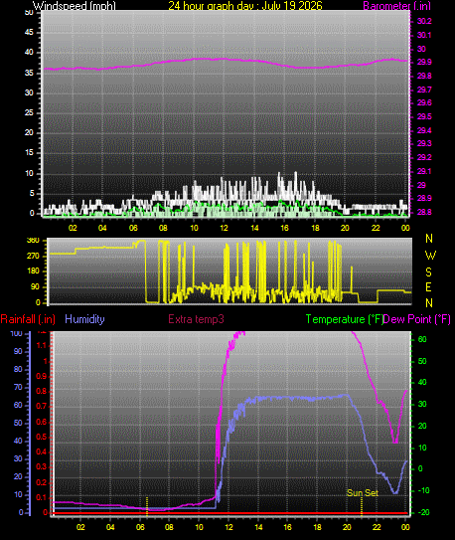Click the "24 hour graph day : July 19 2026" title

click(245, 6)
